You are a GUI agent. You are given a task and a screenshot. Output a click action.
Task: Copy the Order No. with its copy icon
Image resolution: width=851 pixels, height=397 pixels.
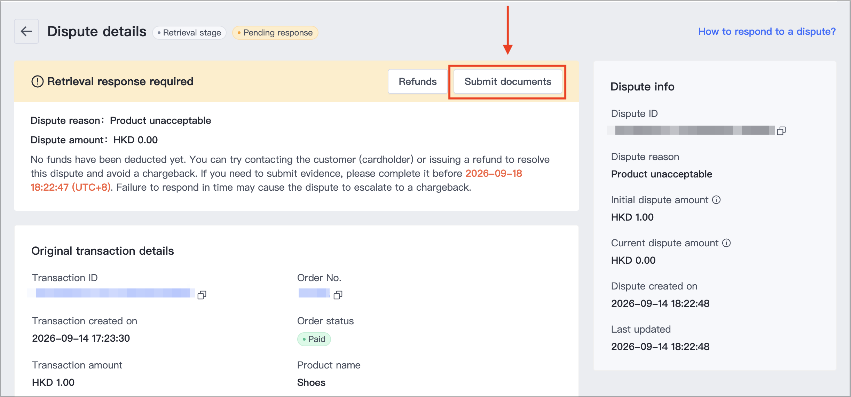pos(338,295)
